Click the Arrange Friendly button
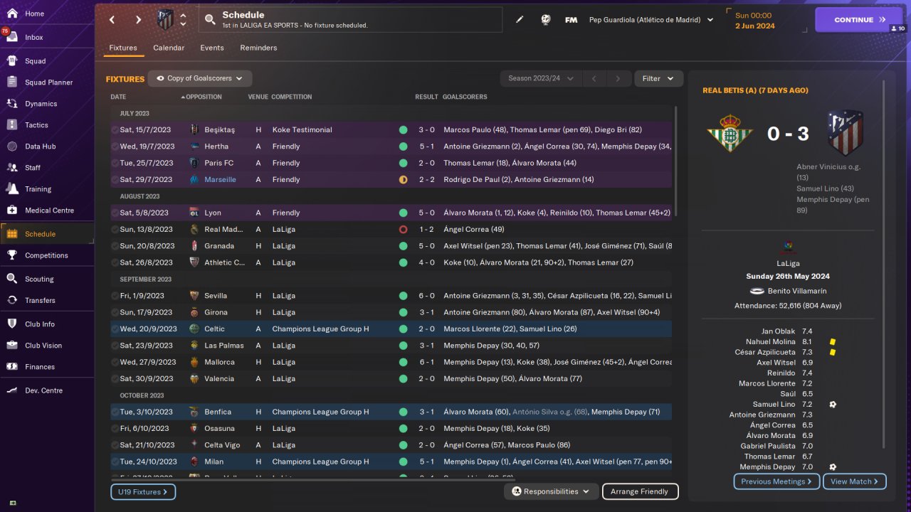Screen dimensions: 911x512 point(640,491)
